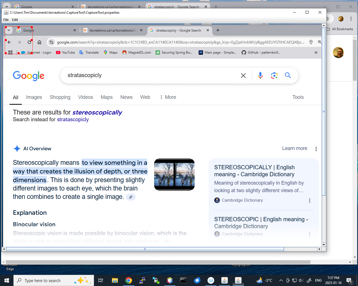Screen dimensions: 358x286
Task: Open All Bookmarks folder in background Chrome
Action: click(x=340, y=29)
